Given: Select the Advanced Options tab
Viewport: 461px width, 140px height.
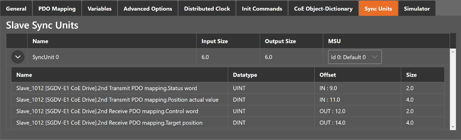Looking at the screenshot, I should (148, 9).
